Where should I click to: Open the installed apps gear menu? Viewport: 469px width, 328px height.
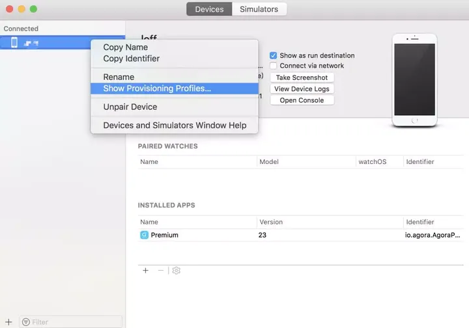coord(176,270)
